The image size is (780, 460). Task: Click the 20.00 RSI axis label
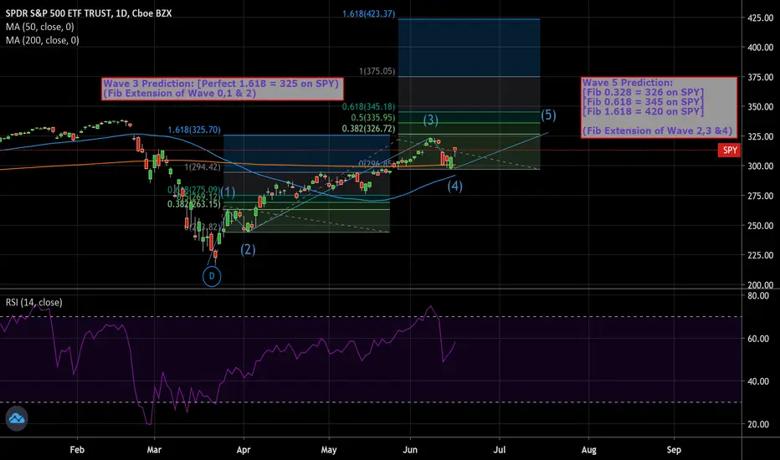[x=757, y=424]
